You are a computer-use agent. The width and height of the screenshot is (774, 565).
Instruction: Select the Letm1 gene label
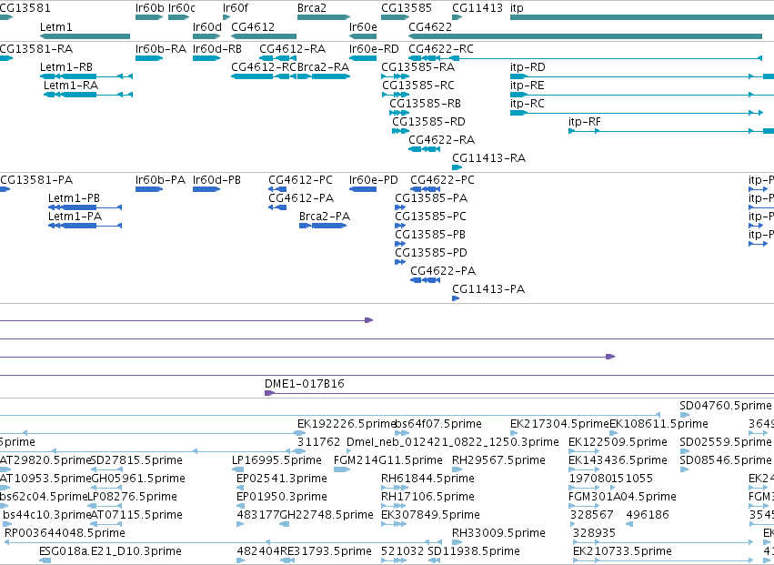tap(55, 26)
